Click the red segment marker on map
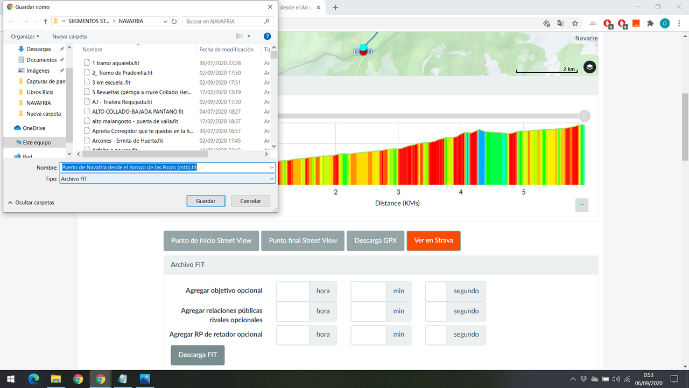The width and height of the screenshot is (689, 388). point(363,52)
